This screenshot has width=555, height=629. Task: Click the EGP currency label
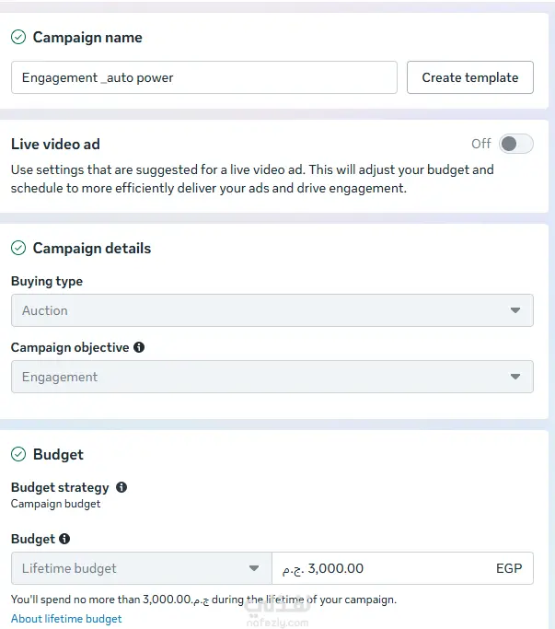(509, 568)
